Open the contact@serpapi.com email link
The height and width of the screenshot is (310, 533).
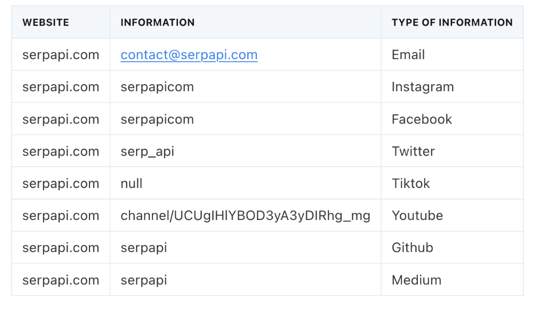tap(189, 55)
